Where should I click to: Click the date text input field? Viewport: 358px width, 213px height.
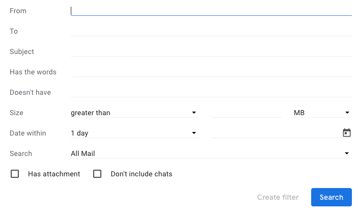click(275, 133)
